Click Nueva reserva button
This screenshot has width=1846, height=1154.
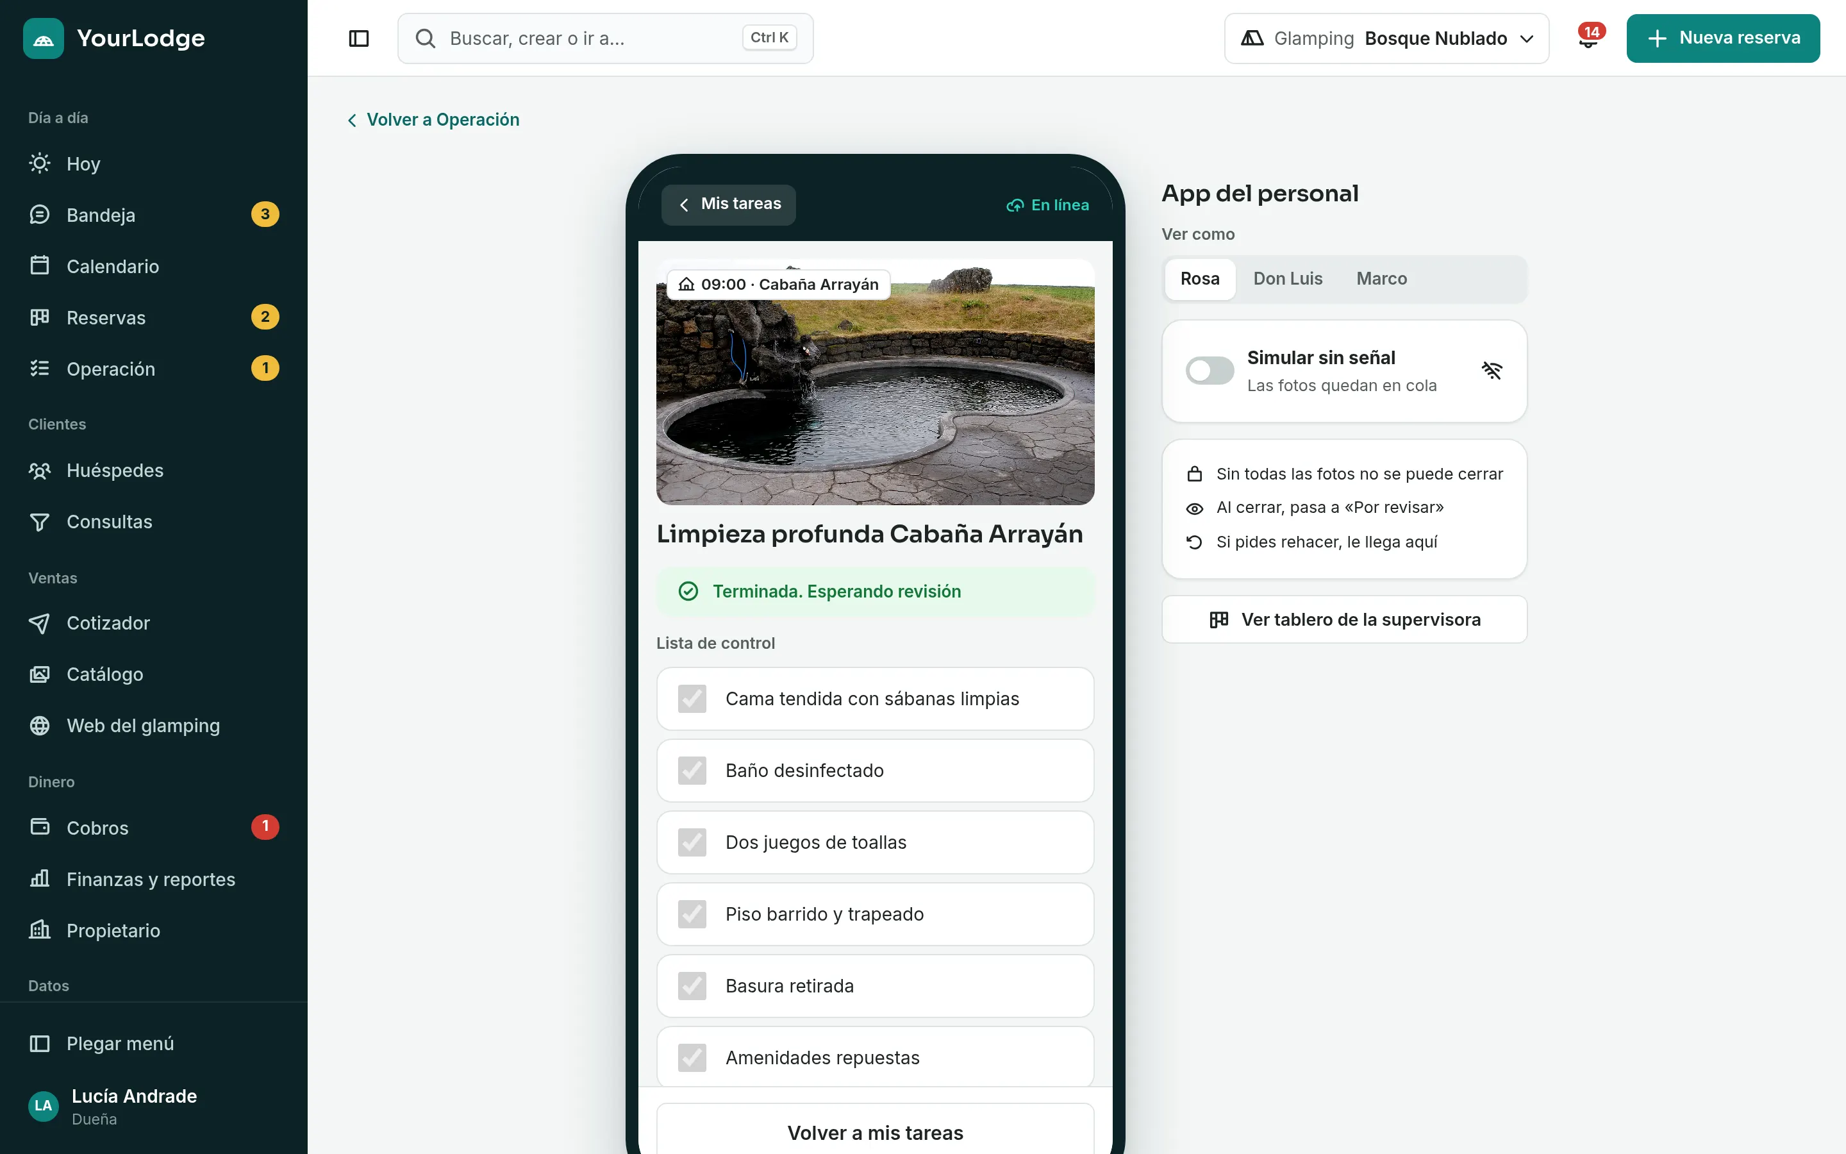click(1722, 38)
